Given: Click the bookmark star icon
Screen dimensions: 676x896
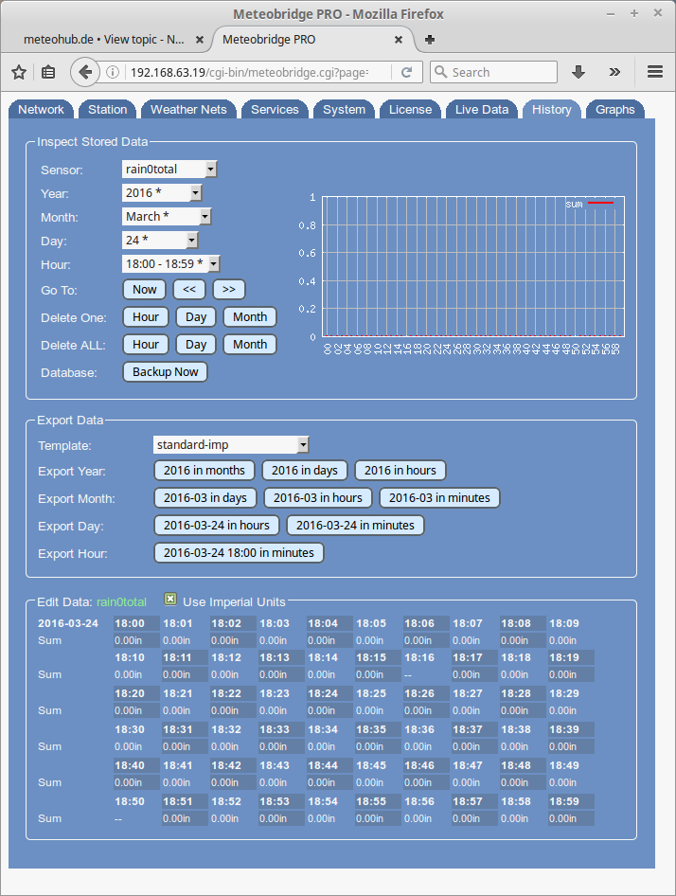Looking at the screenshot, I should click(18, 72).
